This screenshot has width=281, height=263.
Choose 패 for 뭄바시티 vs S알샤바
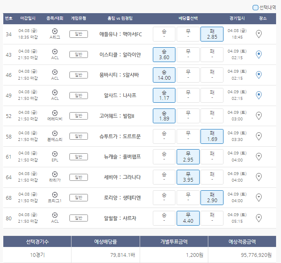coord(212,75)
